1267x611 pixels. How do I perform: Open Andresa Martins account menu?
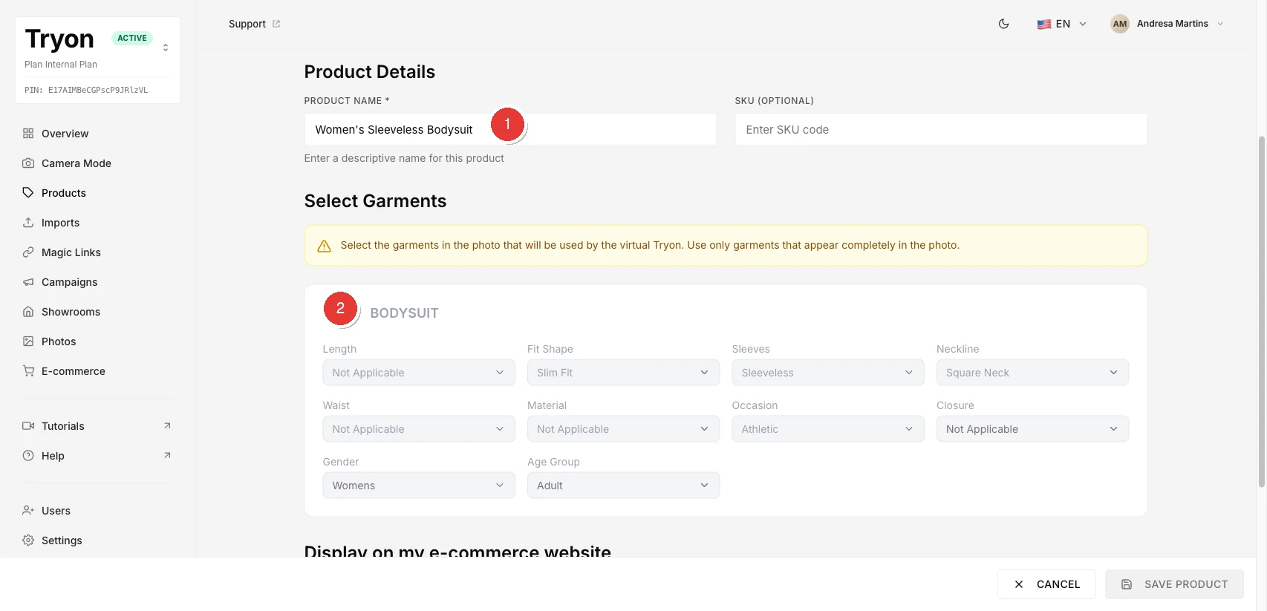[x=1167, y=24]
